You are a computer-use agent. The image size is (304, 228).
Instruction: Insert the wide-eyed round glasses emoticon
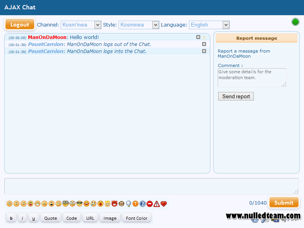73,203
